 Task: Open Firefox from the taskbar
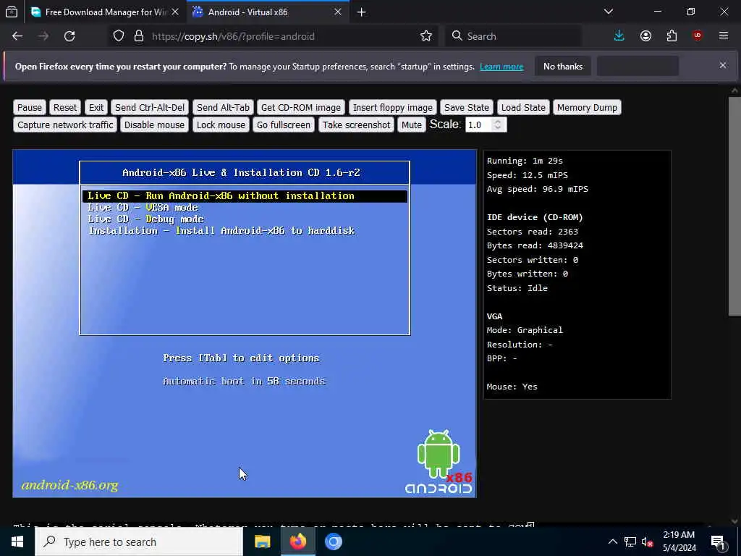tap(297, 542)
